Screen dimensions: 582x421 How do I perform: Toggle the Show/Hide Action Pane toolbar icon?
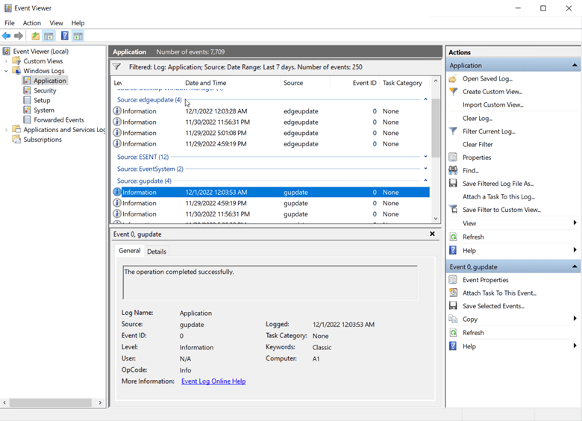[78, 36]
